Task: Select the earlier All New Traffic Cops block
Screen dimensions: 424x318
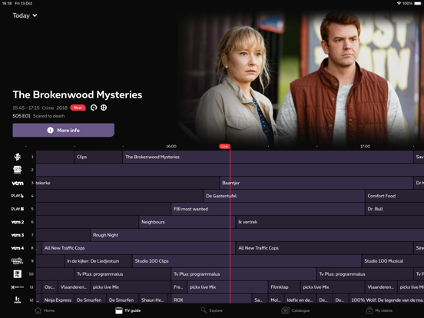Action: [x=138, y=248]
